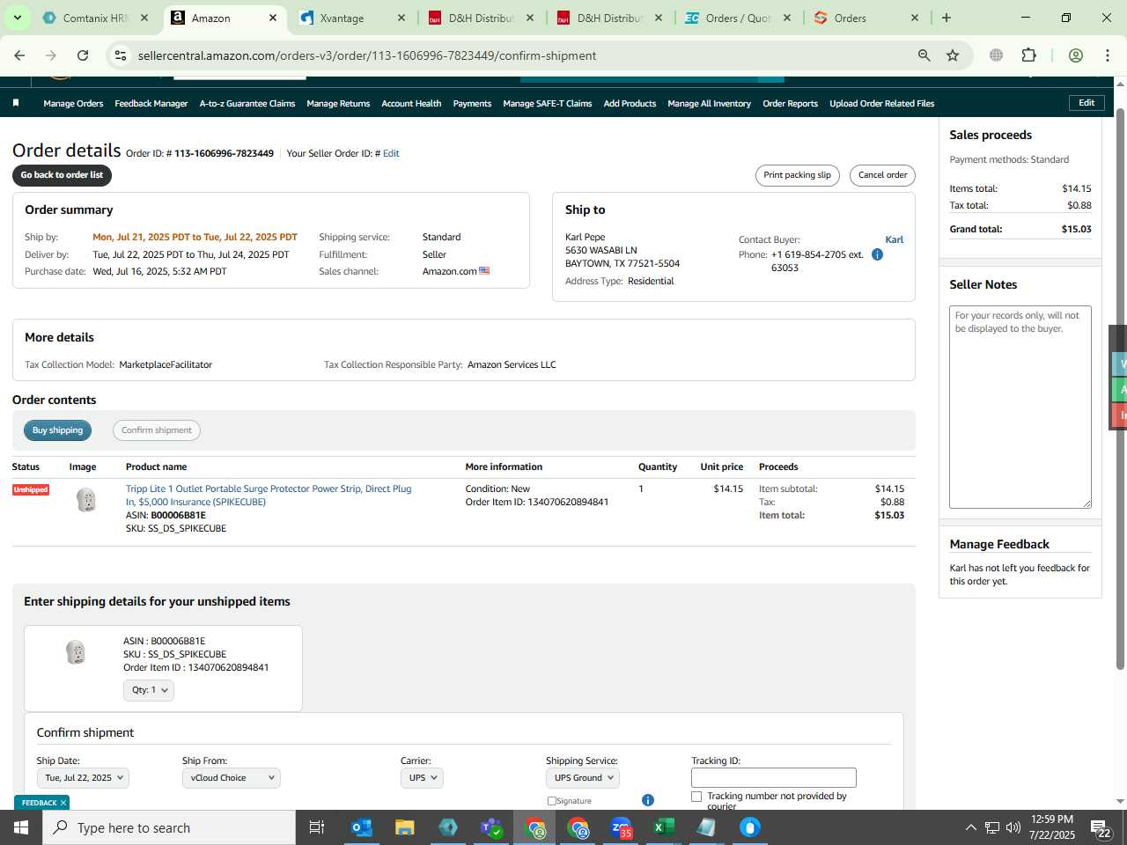Image resolution: width=1127 pixels, height=845 pixels.
Task: Open Task View on the taskbar
Action: click(317, 827)
